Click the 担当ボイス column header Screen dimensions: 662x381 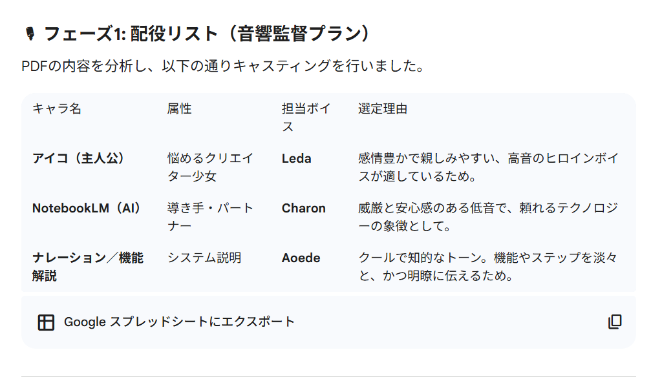pyautogui.click(x=306, y=118)
